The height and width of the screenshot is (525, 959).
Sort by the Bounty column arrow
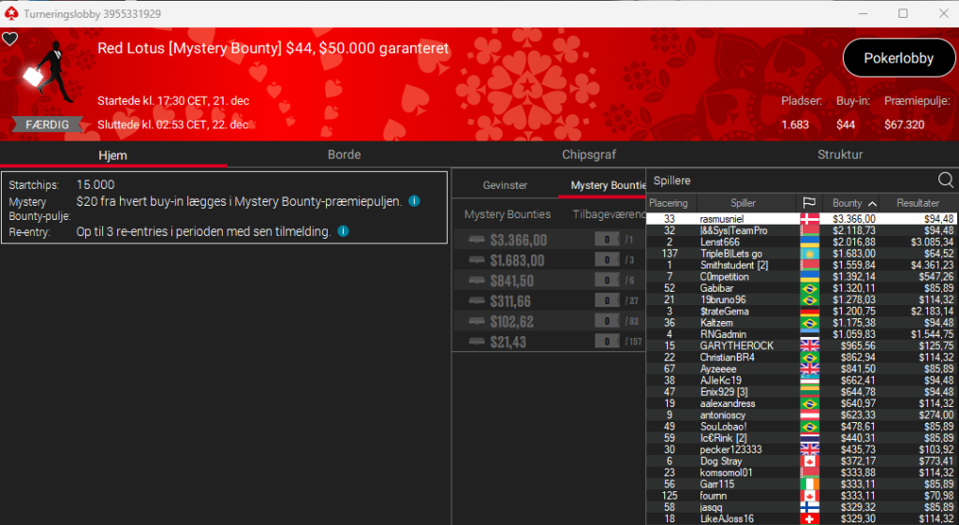click(x=872, y=203)
